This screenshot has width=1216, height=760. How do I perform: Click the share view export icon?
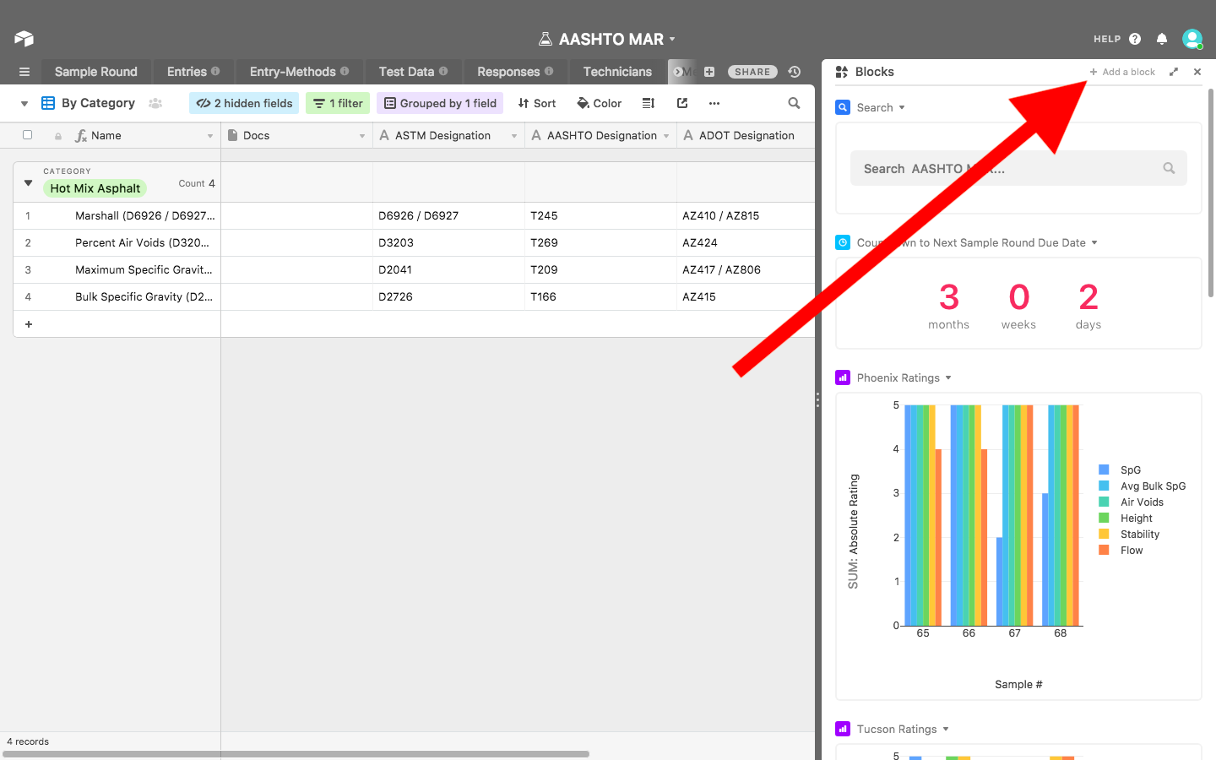tap(682, 103)
